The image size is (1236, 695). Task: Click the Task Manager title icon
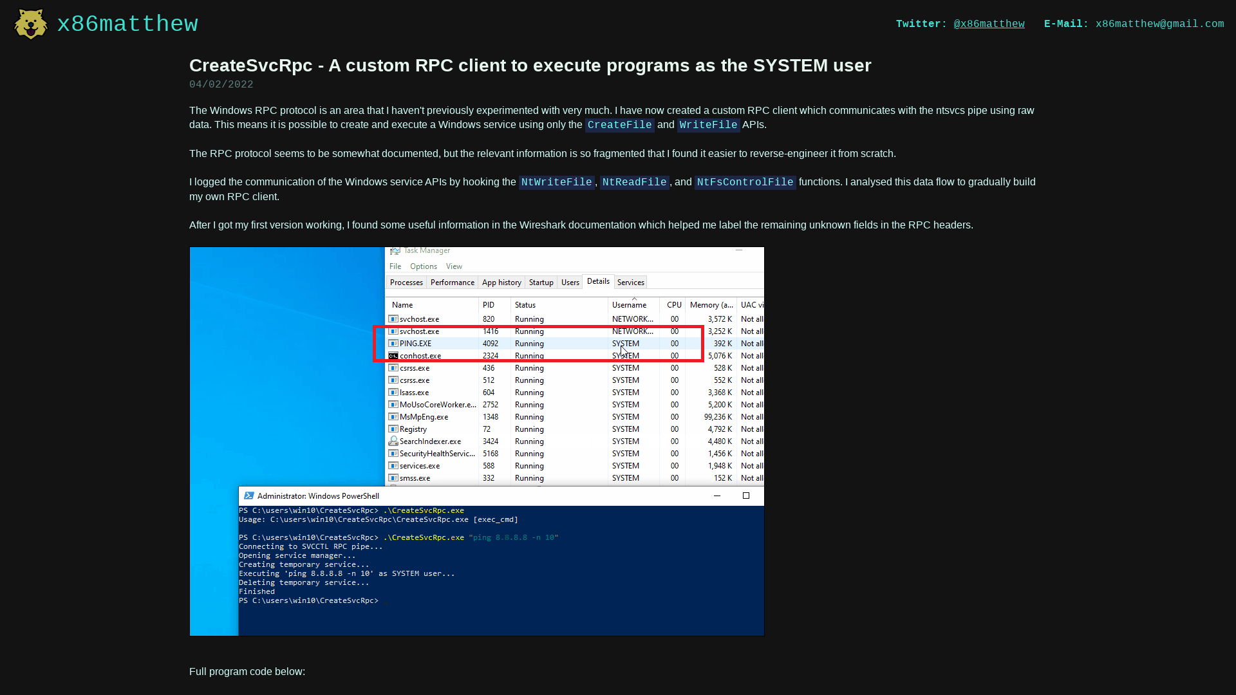click(395, 250)
